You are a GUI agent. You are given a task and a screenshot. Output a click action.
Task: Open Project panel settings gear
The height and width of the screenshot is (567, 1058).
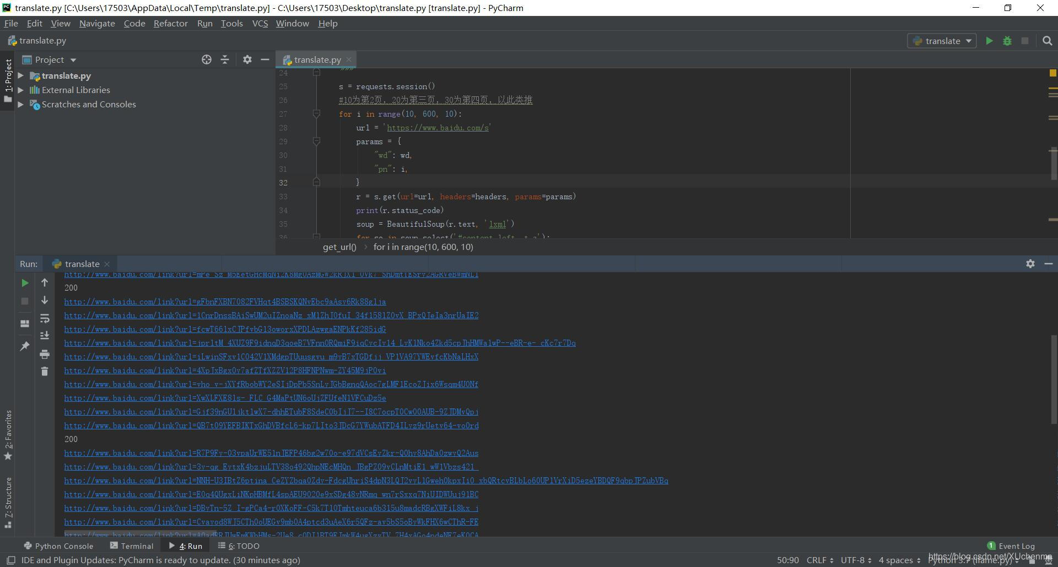tap(247, 59)
